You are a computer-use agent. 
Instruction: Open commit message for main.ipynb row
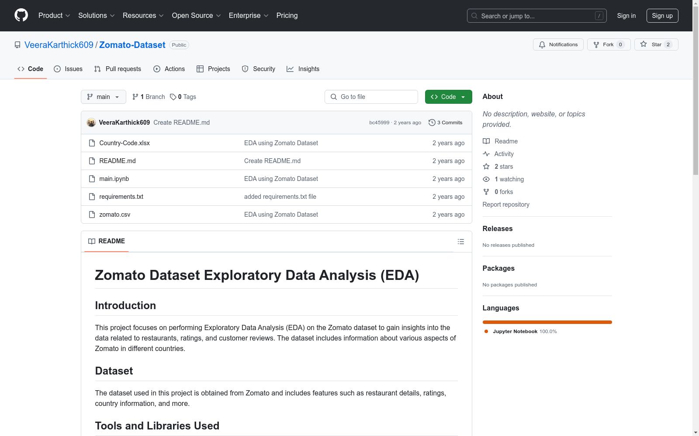tap(281, 179)
